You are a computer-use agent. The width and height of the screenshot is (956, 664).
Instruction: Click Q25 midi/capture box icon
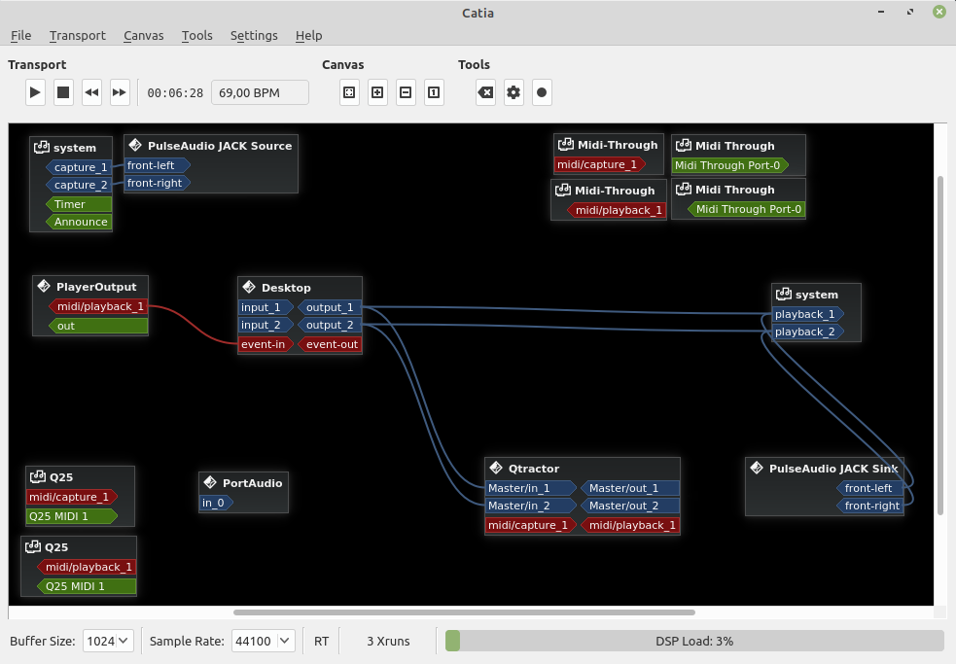[38, 476]
